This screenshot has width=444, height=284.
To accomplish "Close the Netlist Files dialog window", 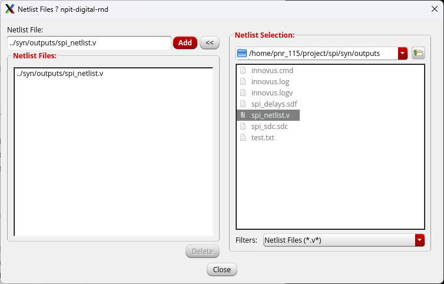I will 435,9.
